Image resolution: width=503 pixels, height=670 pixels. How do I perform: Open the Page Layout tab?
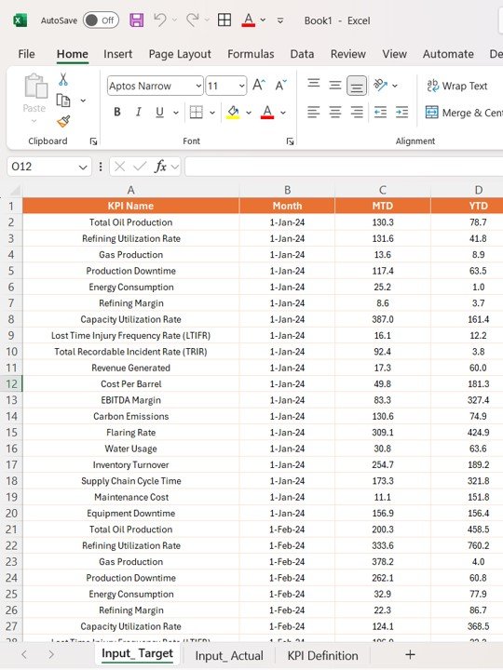tap(180, 54)
